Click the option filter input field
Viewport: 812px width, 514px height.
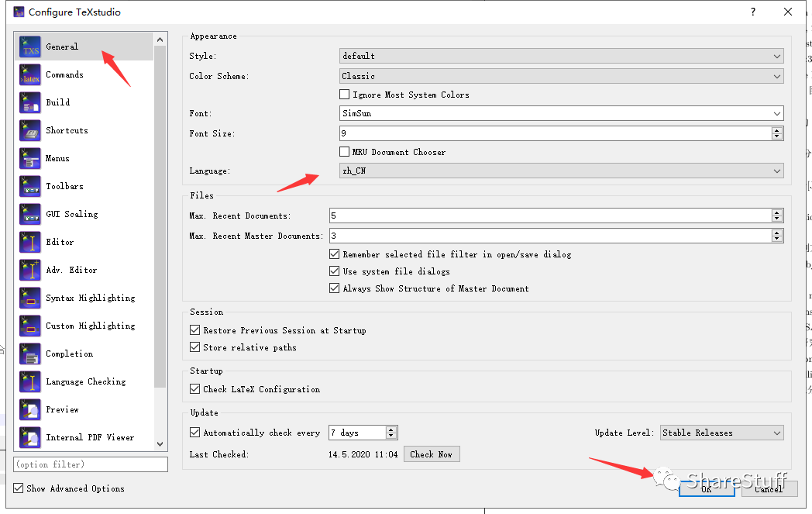91,464
